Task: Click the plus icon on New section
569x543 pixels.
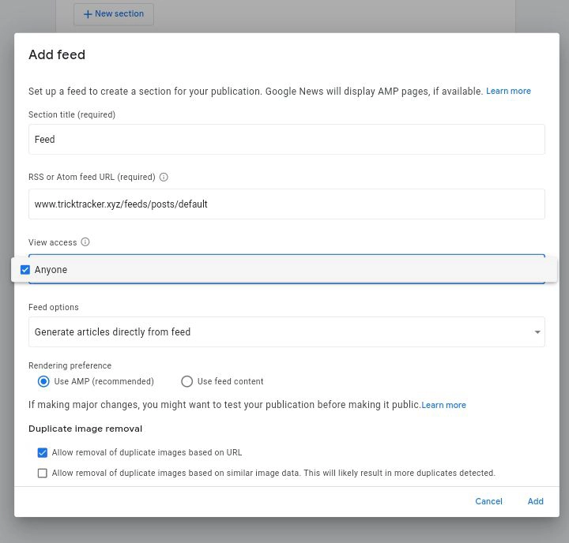Action: [88, 14]
